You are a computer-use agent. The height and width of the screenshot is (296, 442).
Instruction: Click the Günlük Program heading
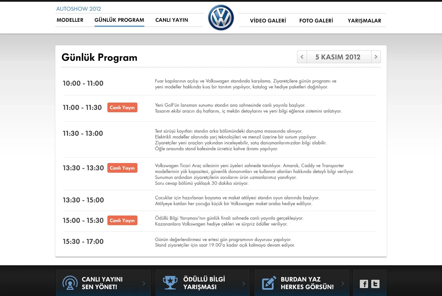[99, 57]
